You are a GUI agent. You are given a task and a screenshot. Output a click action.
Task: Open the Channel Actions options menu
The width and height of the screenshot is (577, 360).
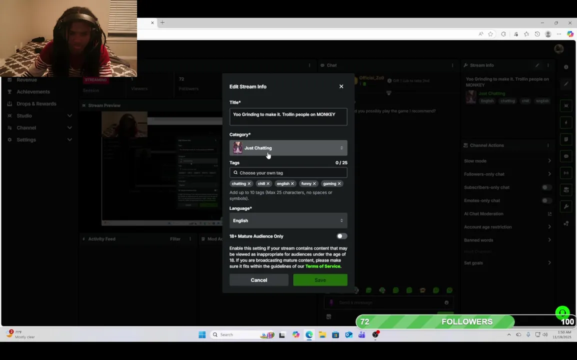click(x=548, y=145)
